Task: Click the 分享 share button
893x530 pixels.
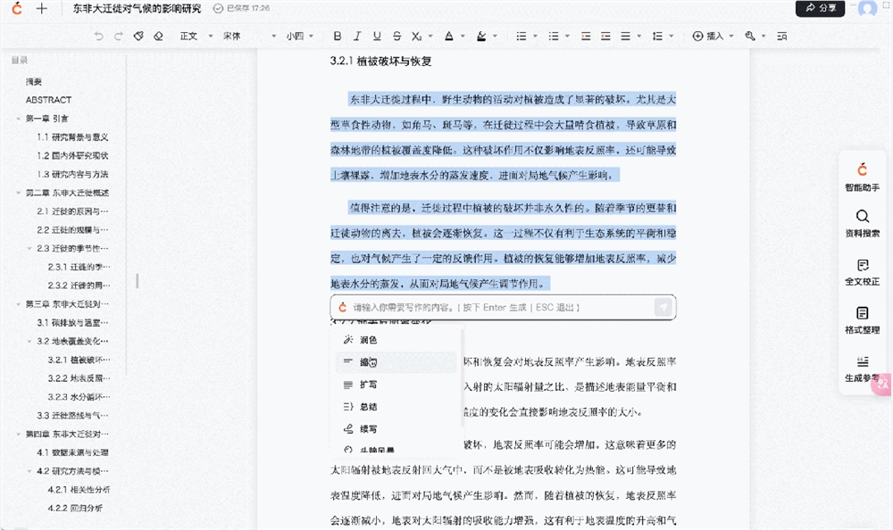Action: (819, 7)
